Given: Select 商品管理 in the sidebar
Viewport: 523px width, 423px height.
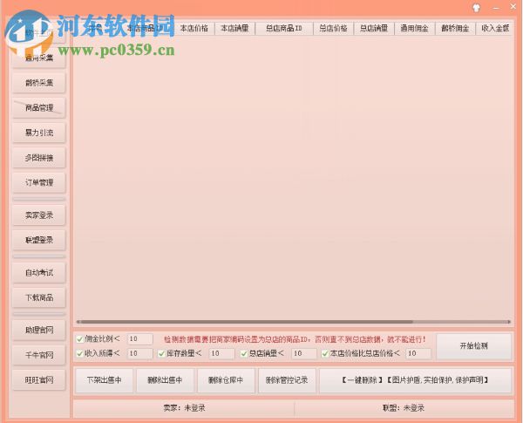Looking at the screenshot, I should (39, 107).
